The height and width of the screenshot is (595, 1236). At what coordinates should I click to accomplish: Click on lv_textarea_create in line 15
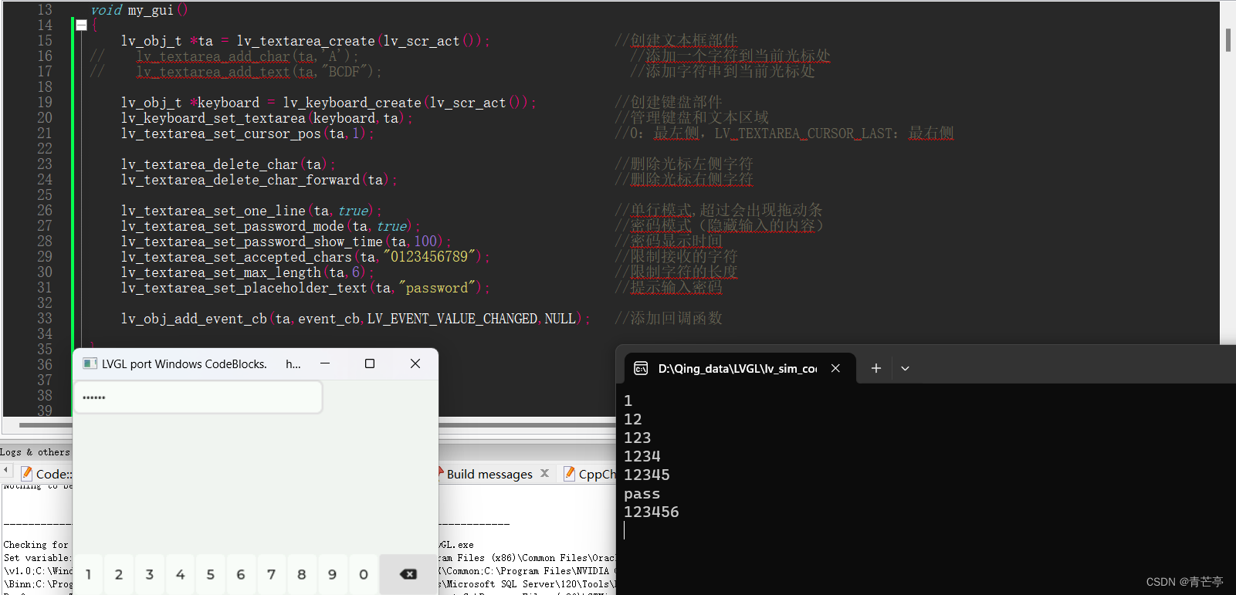pyautogui.click(x=306, y=41)
